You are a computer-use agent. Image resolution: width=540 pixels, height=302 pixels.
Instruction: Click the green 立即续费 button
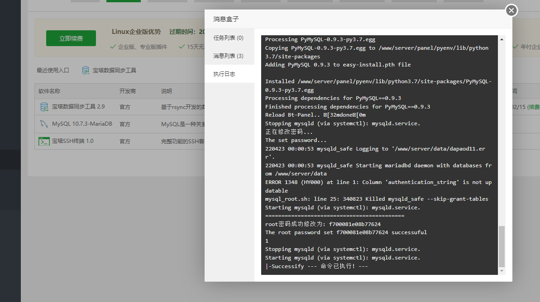pyautogui.click(x=71, y=38)
